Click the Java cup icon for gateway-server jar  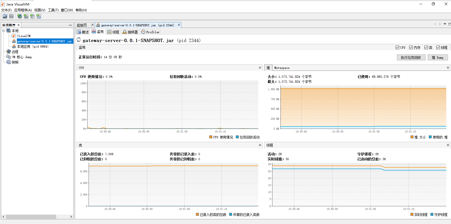click(14, 41)
